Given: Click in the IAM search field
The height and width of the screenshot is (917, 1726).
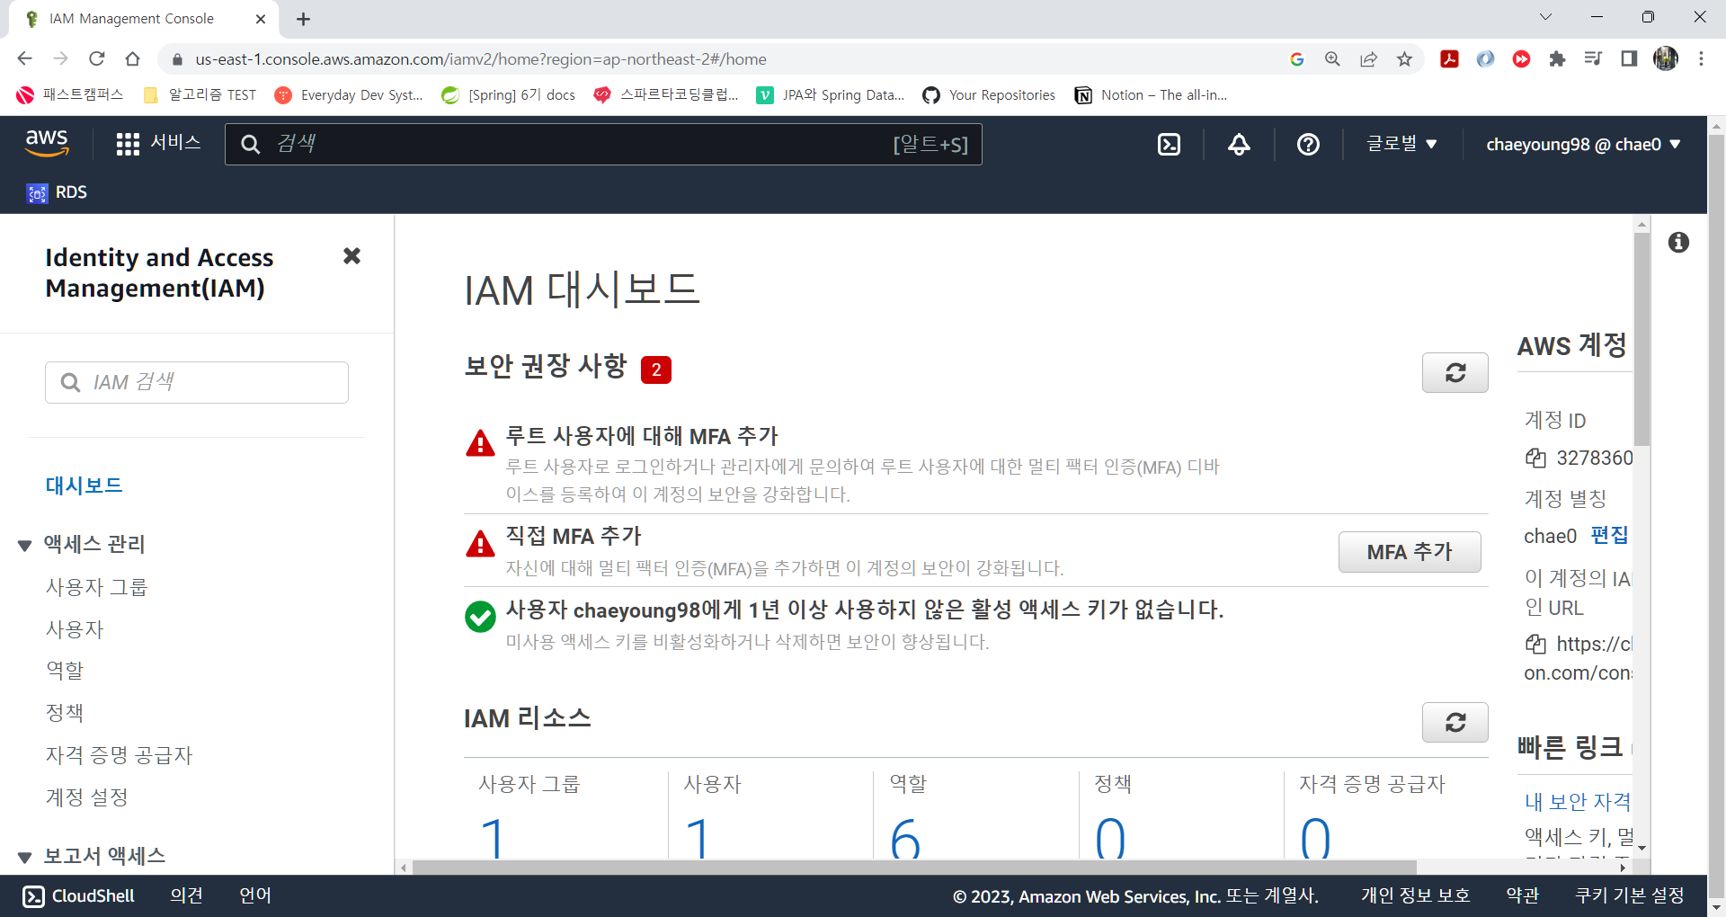Looking at the screenshot, I should [x=197, y=383].
